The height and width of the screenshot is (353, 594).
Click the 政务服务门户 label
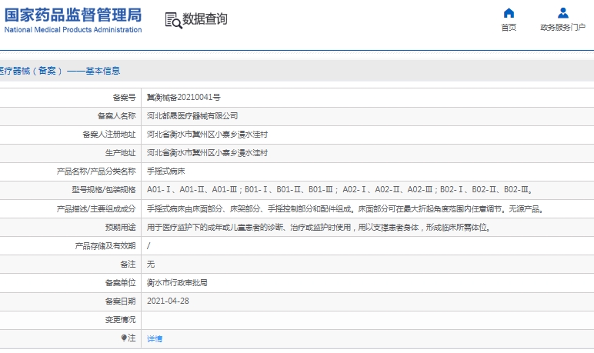point(563,27)
